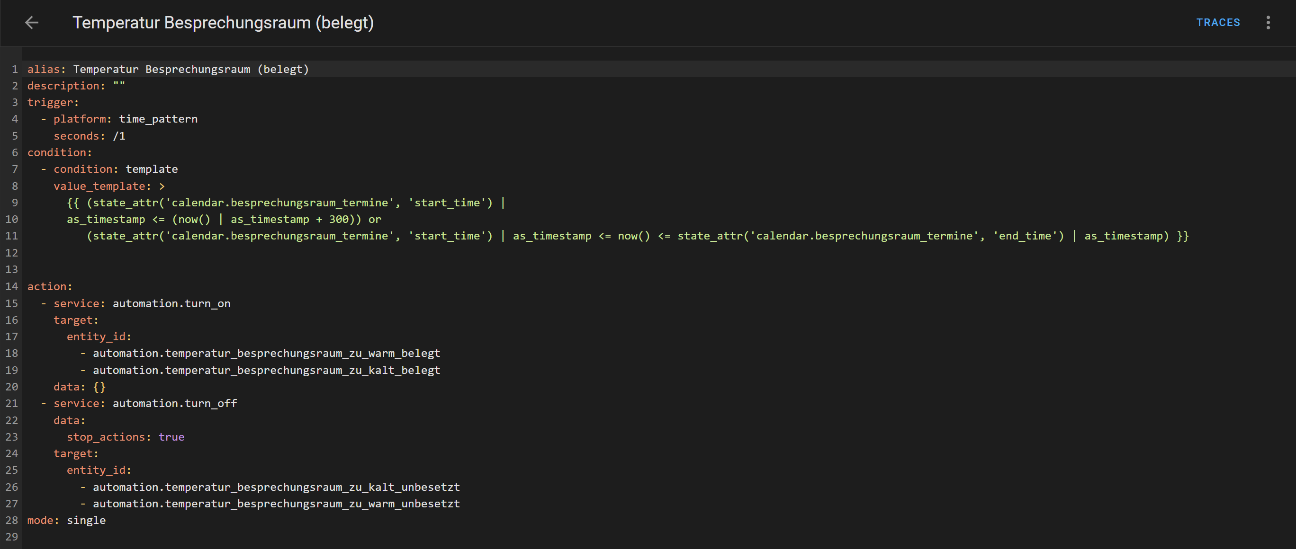This screenshot has width=1296, height=549.
Task: Click line number 6 for condition
Action: (x=15, y=153)
